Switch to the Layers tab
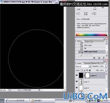Image resolution: width=110 pixels, height=103 pixels. tap(79, 63)
